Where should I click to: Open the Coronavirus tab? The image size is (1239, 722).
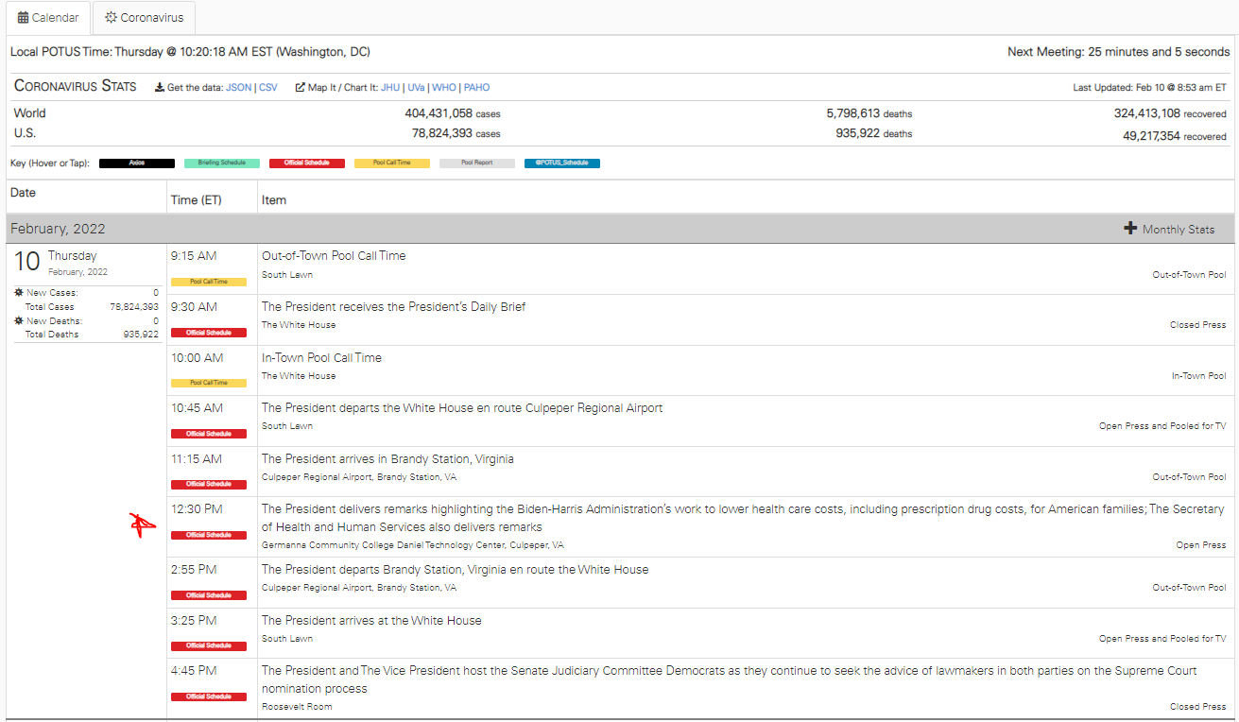(x=145, y=18)
